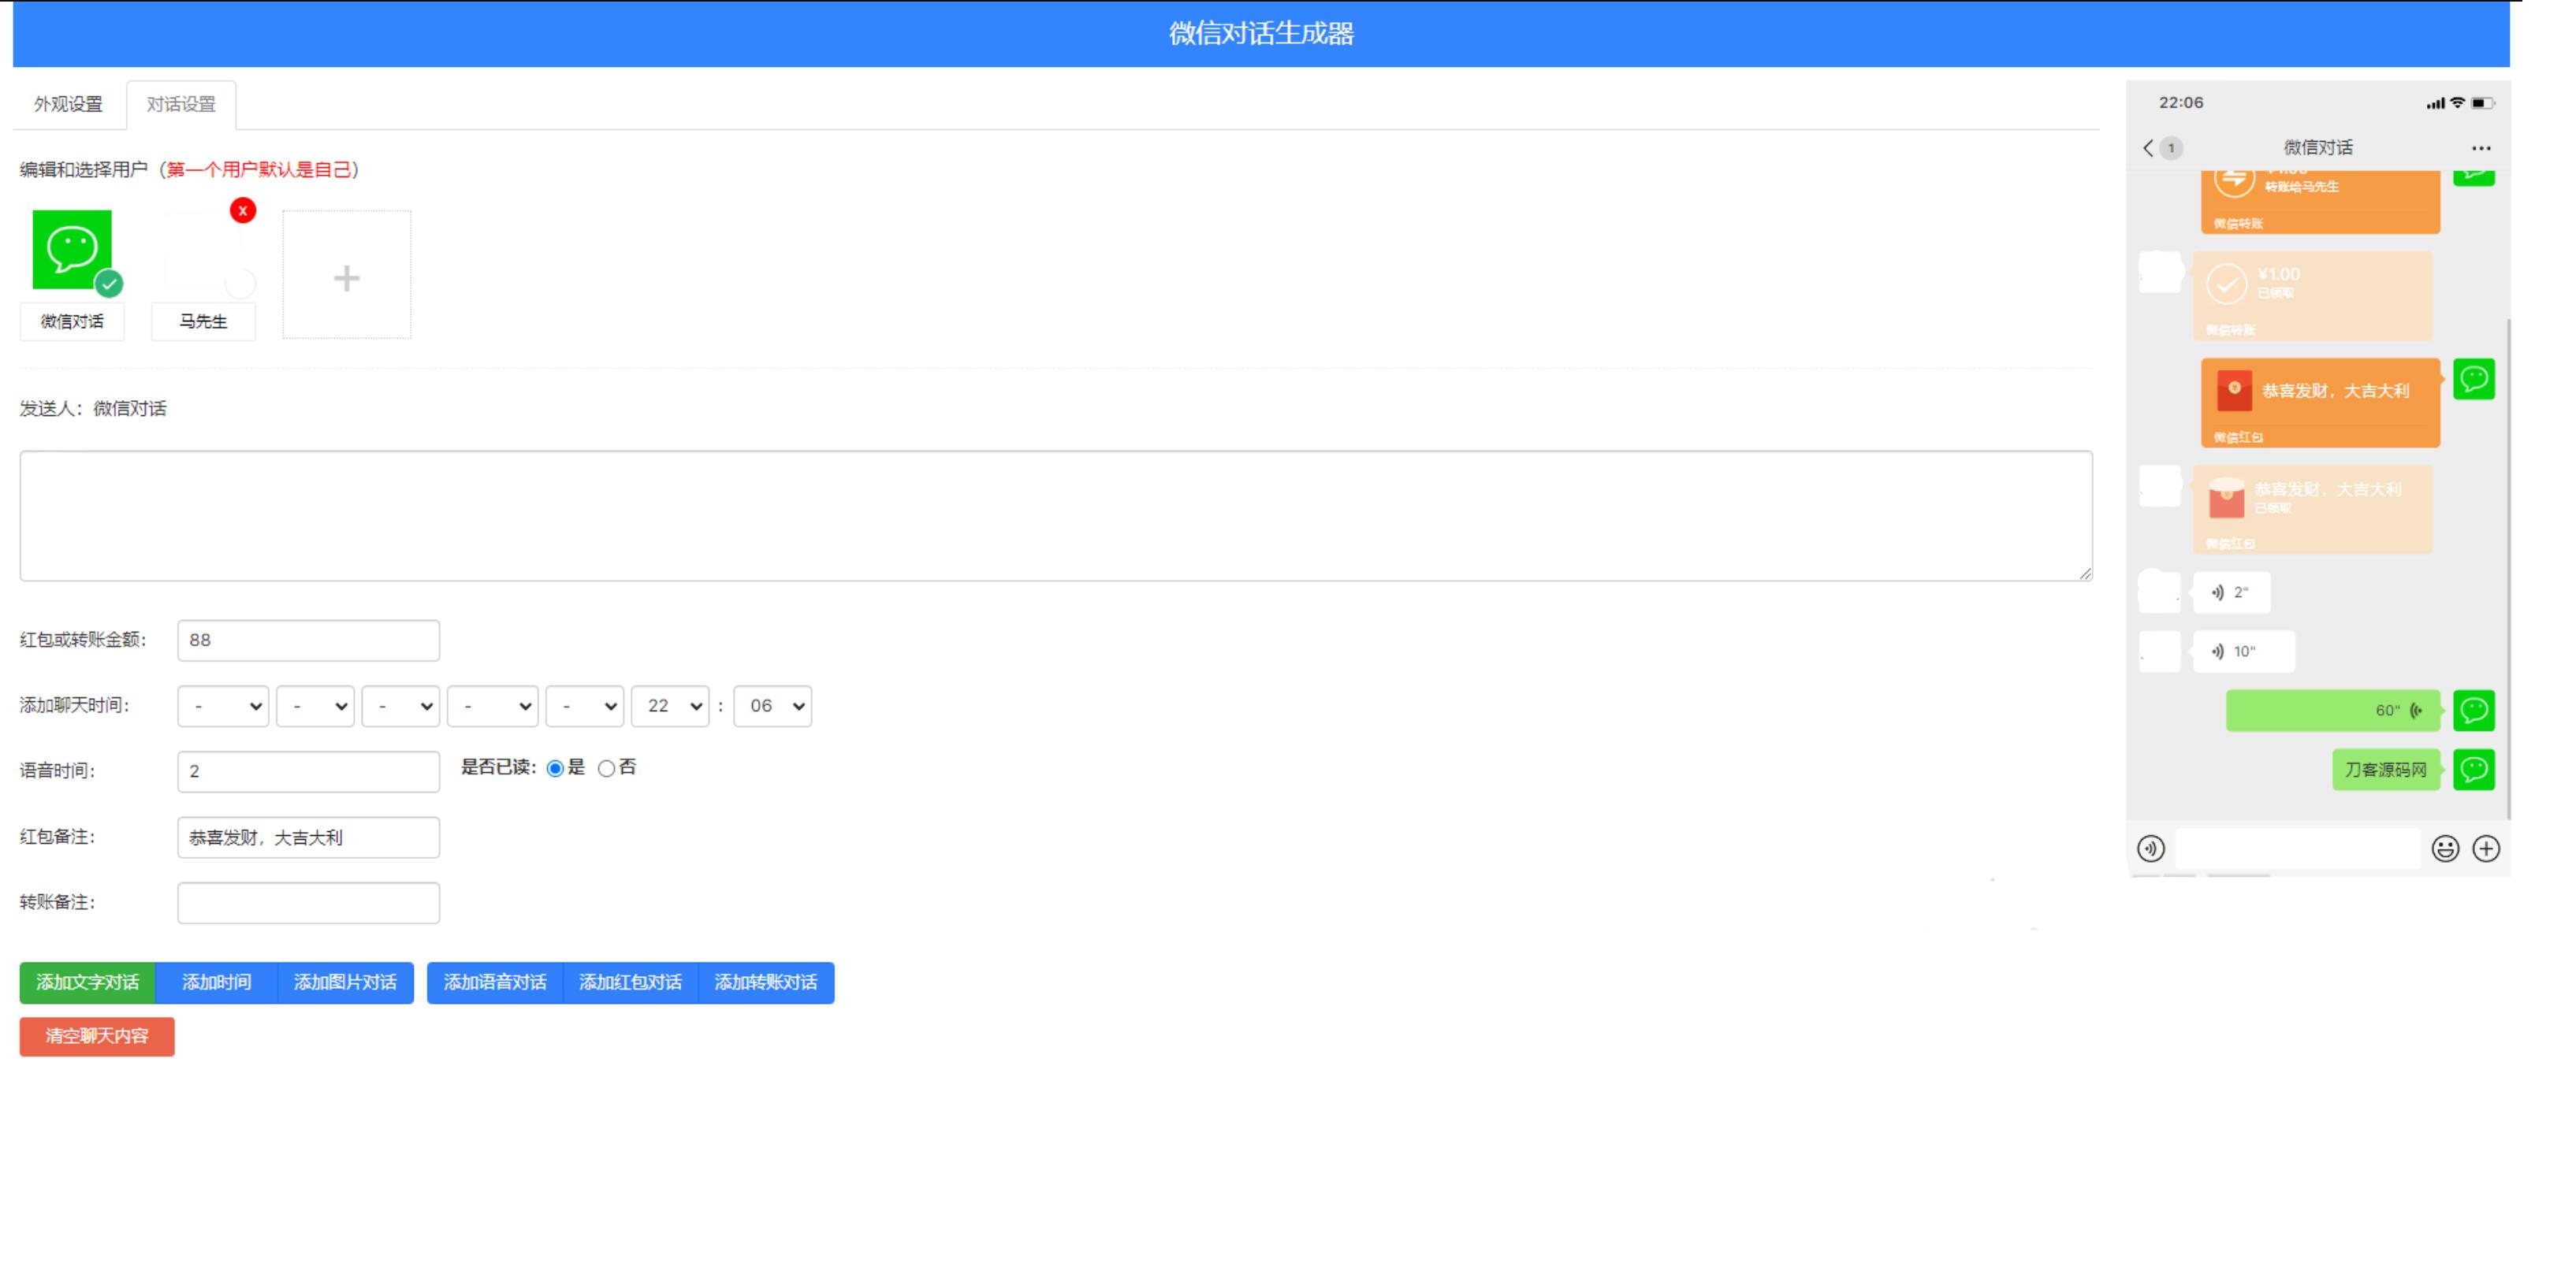Click the 微信对话生成器 page title
Viewport: 2576px width, 1281px height.
[x=1261, y=34]
